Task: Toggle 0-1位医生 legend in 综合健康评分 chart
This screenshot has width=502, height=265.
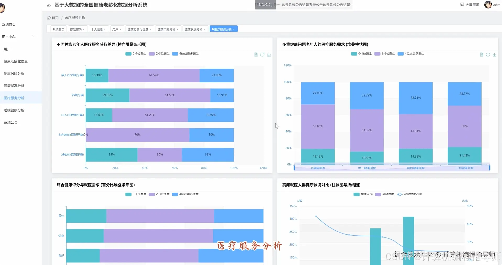Action: coord(136,194)
